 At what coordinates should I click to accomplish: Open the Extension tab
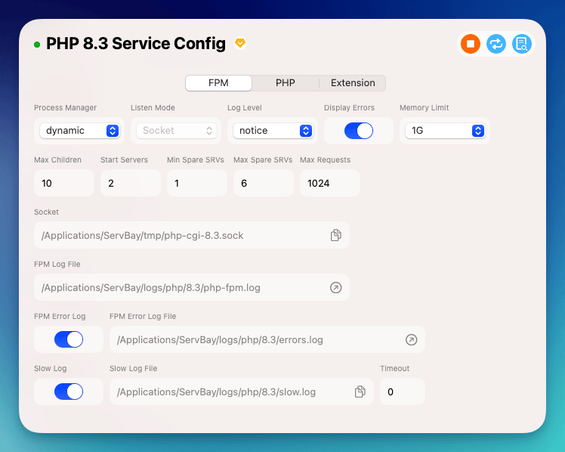353,83
